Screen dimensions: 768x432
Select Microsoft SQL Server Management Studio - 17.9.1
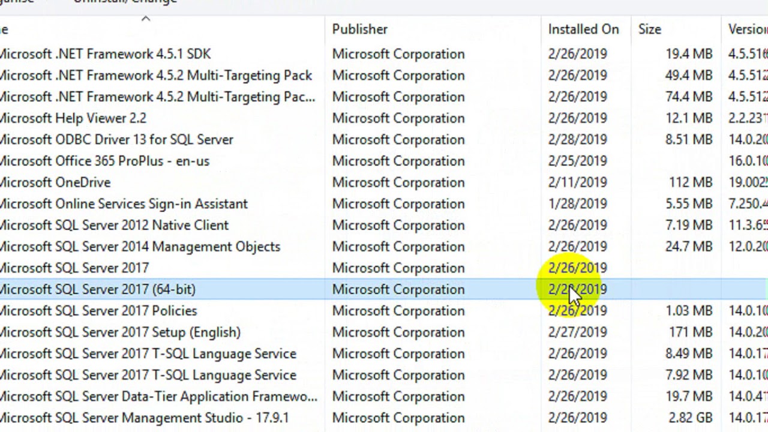click(x=144, y=418)
